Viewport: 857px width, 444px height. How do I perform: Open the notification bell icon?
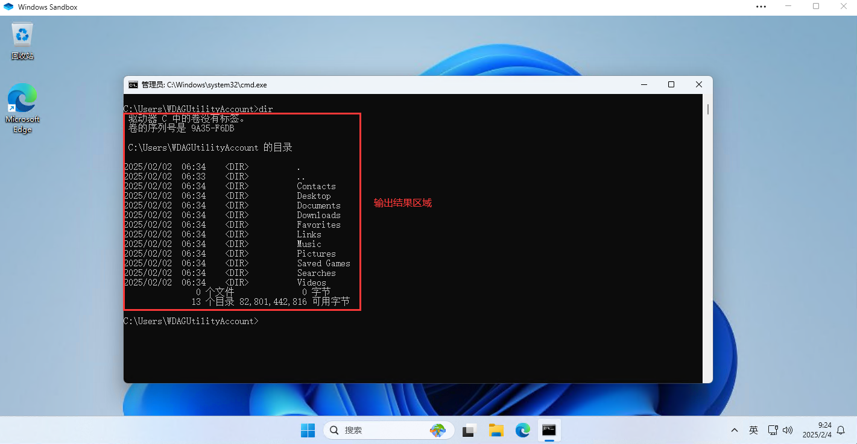click(841, 430)
